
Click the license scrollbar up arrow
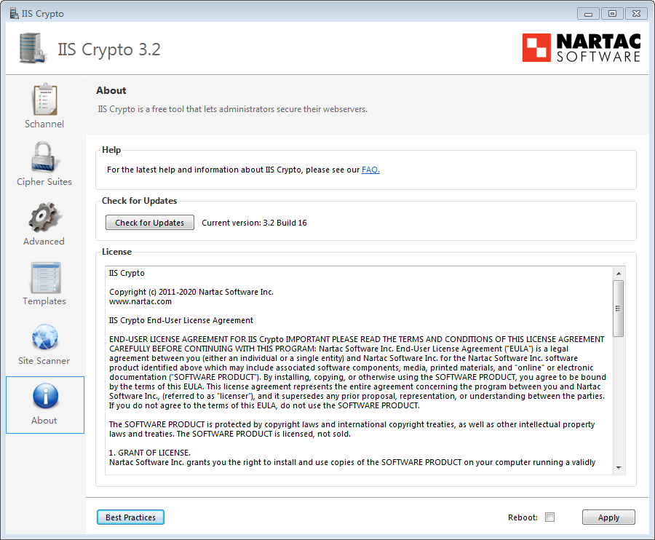(x=618, y=273)
